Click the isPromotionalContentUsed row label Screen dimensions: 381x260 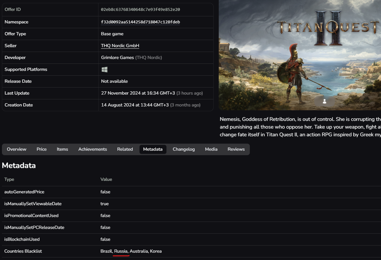click(x=31, y=216)
